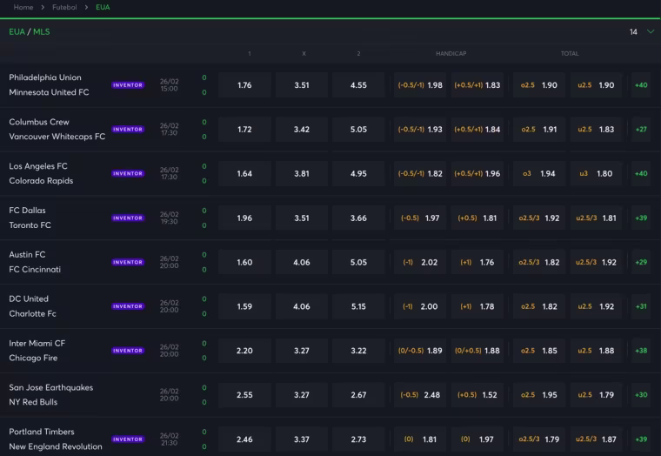The image size is (661, 456).
Task: Pick handicap (-1) 2.02 for Austin FC
Action: click(x=420, y=262)
